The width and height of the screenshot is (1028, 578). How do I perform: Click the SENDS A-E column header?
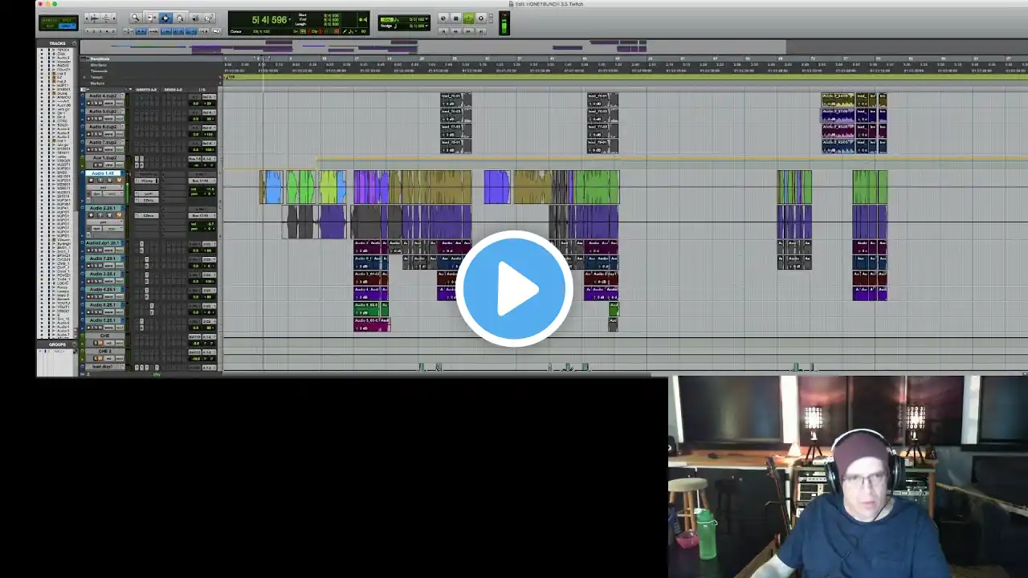tap(173, 89)
